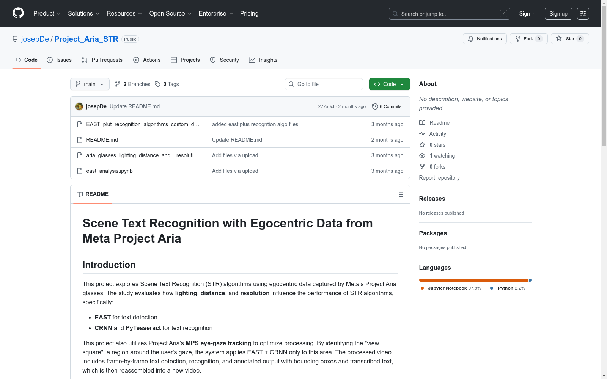View the 1 watching link
The image size is (607, 379).
point(437,156)
